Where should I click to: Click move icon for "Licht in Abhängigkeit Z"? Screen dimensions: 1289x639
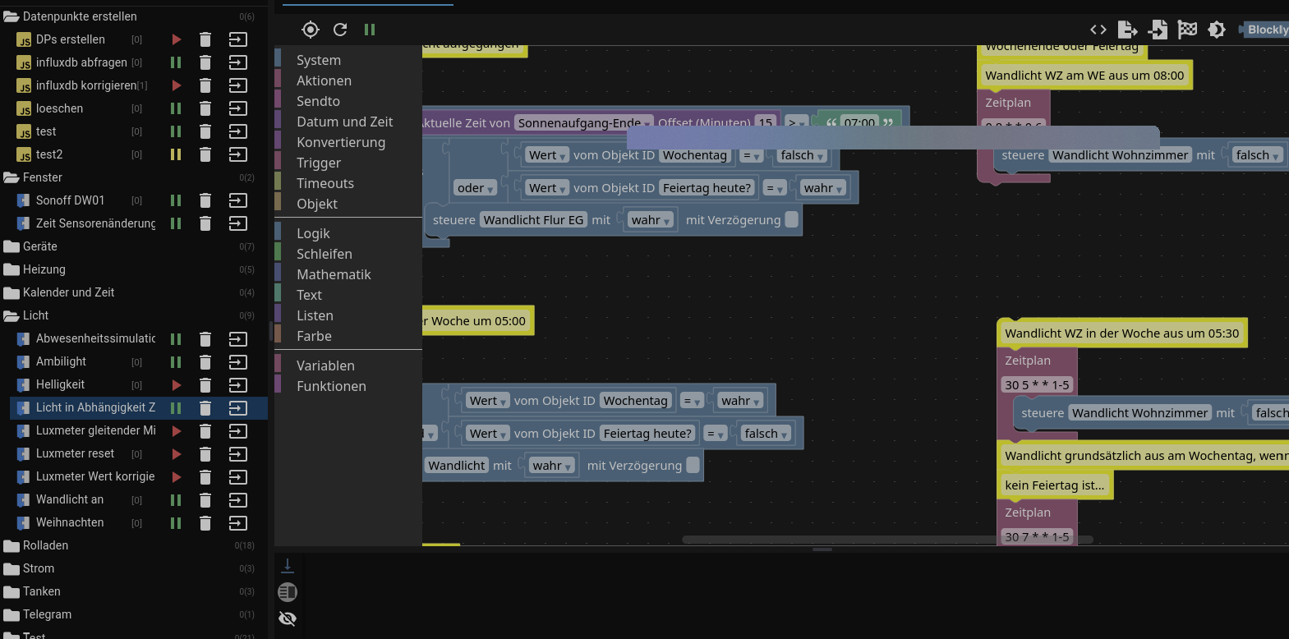point(238,408)
